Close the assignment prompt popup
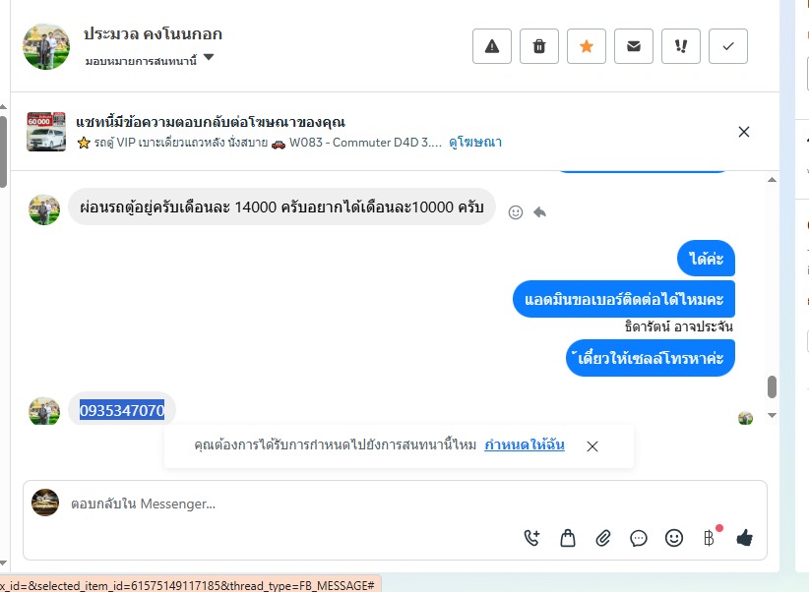Screen dimensions: 809x592 pyautogui.click(x=592, y=446)
